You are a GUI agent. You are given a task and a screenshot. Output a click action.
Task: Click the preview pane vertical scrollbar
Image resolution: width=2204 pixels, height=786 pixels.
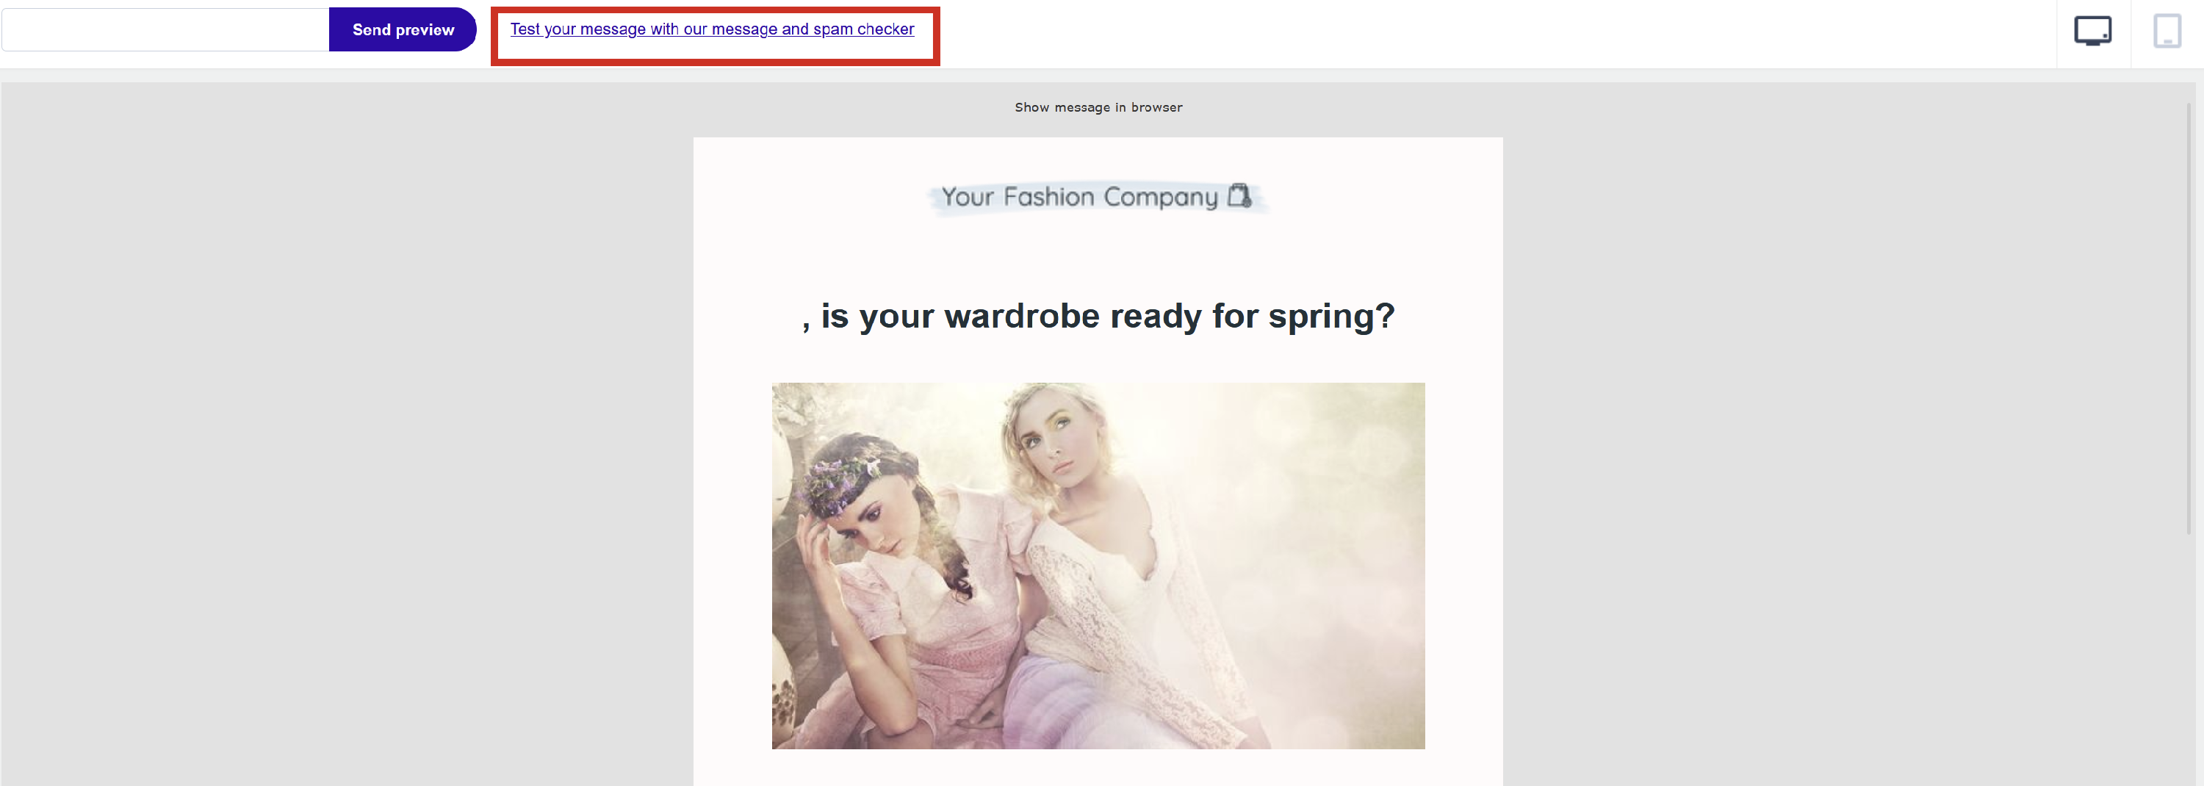pyautogui.click(x=2189, y=318)
